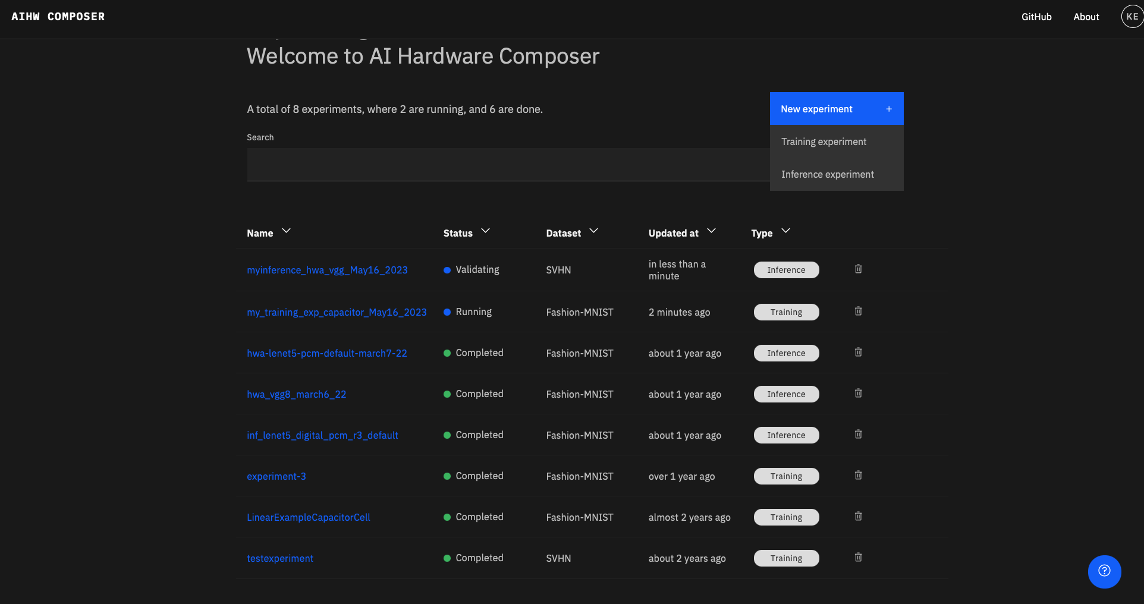This screenshot has width=1144, height=604.
Task: Open the blue help question mark button
Action: pos(1104,571)
